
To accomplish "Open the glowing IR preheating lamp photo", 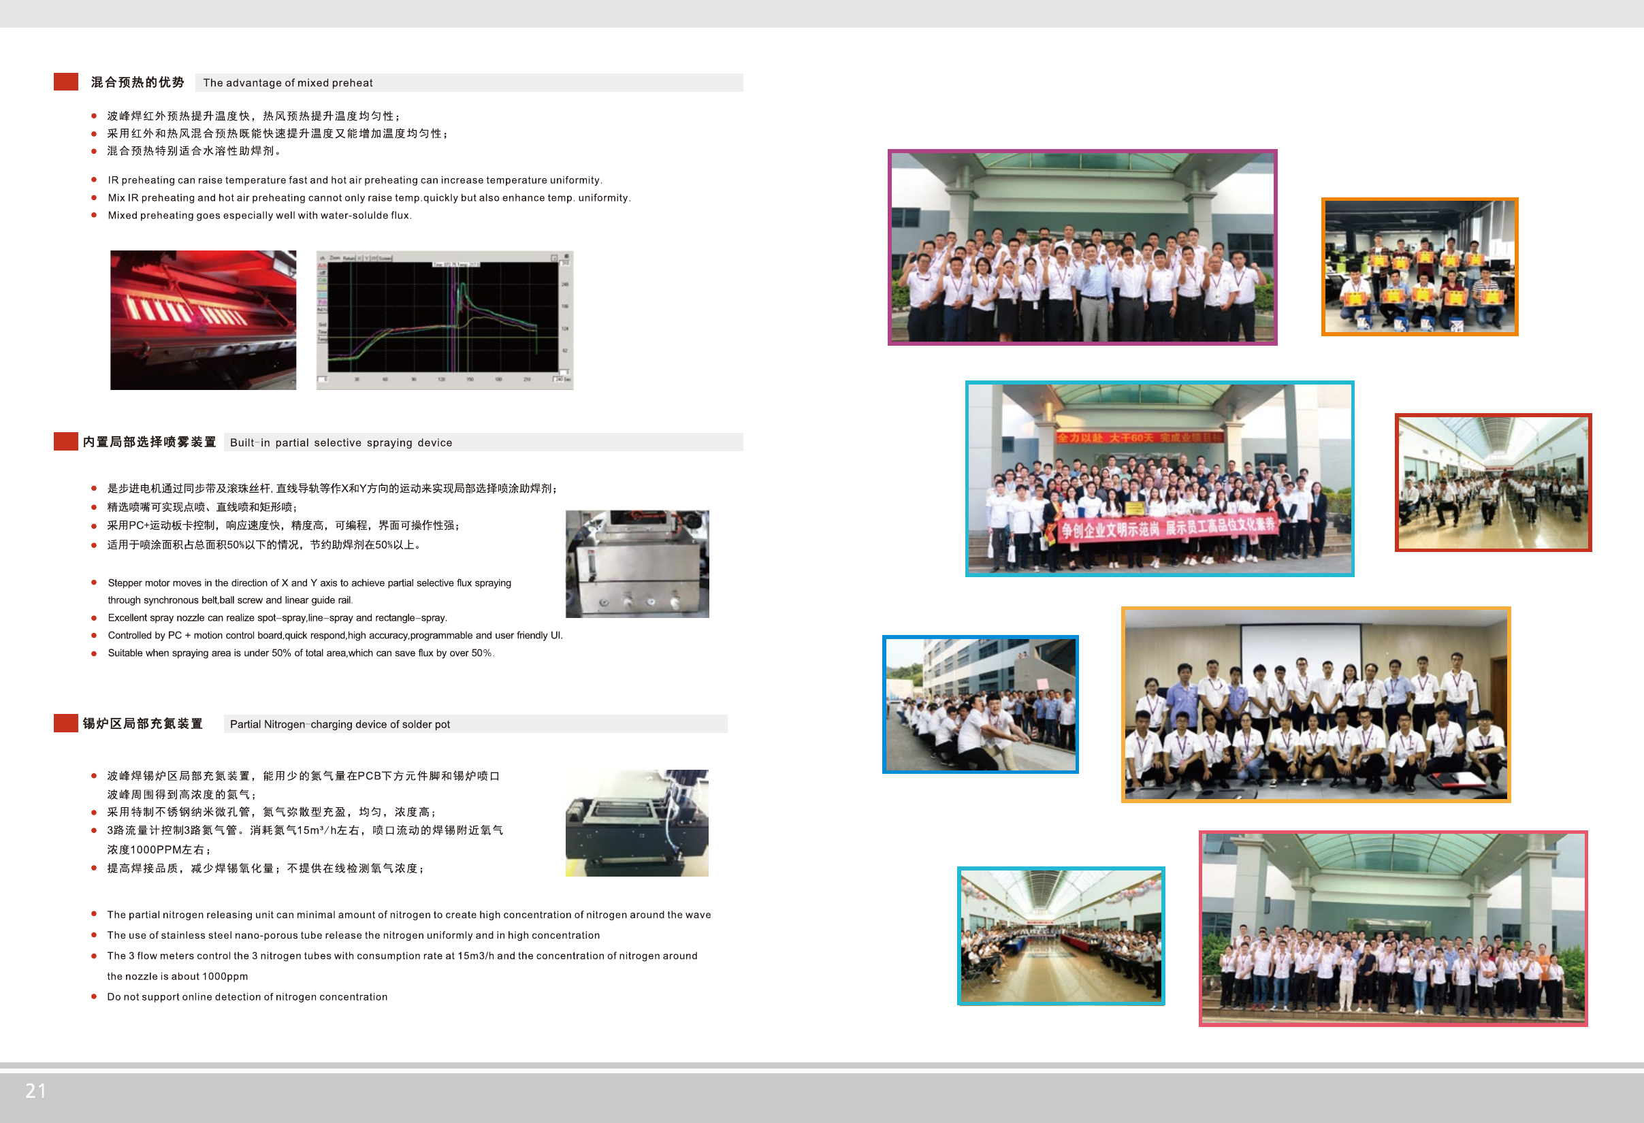I will pyautogui.click(x=203, y=320).
